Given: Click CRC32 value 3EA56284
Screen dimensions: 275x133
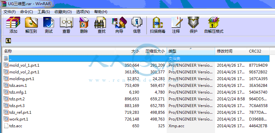Looking at the screenshot, I should [x=258, y=86].
